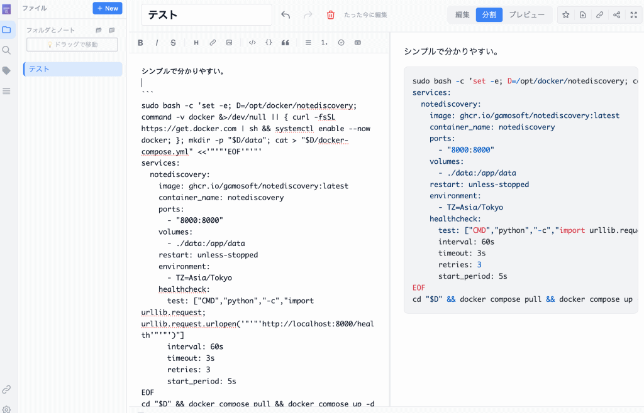The image size is (644, 413).
Task: Switch to 編集 (edit) view mode
Action: click(x=462, y=15)
